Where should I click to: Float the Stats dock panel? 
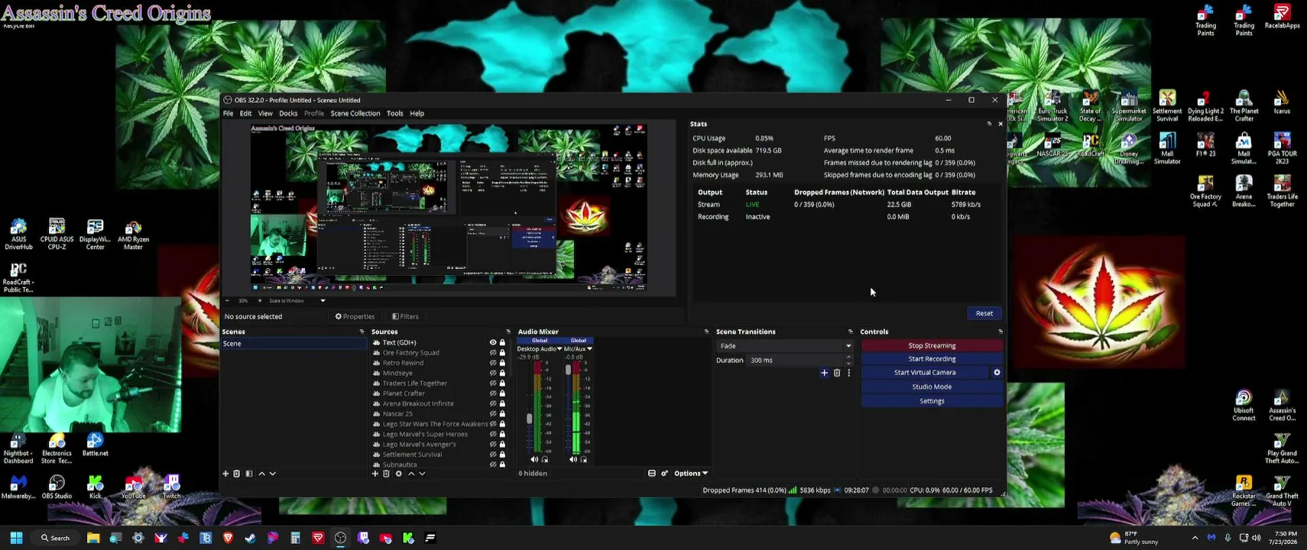pos(989,124)
